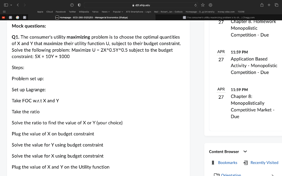Image resolution: width=282 pixels, height=176 pixels.
Task: Click the favorites star in the toolbar
Action: click(202, 5)
